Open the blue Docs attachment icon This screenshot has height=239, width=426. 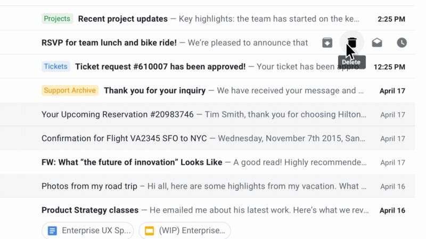coord(52,231)
